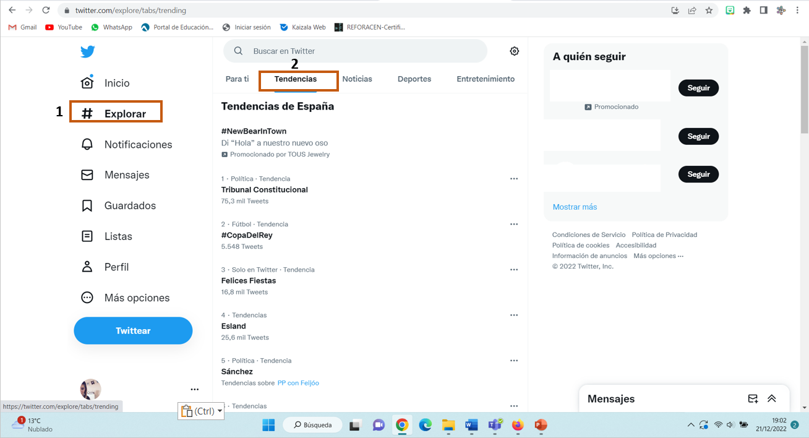The width and height of the screenshot is (809, 438).
Task: Switch to Noticias tab
Action: tap(357, 79)
